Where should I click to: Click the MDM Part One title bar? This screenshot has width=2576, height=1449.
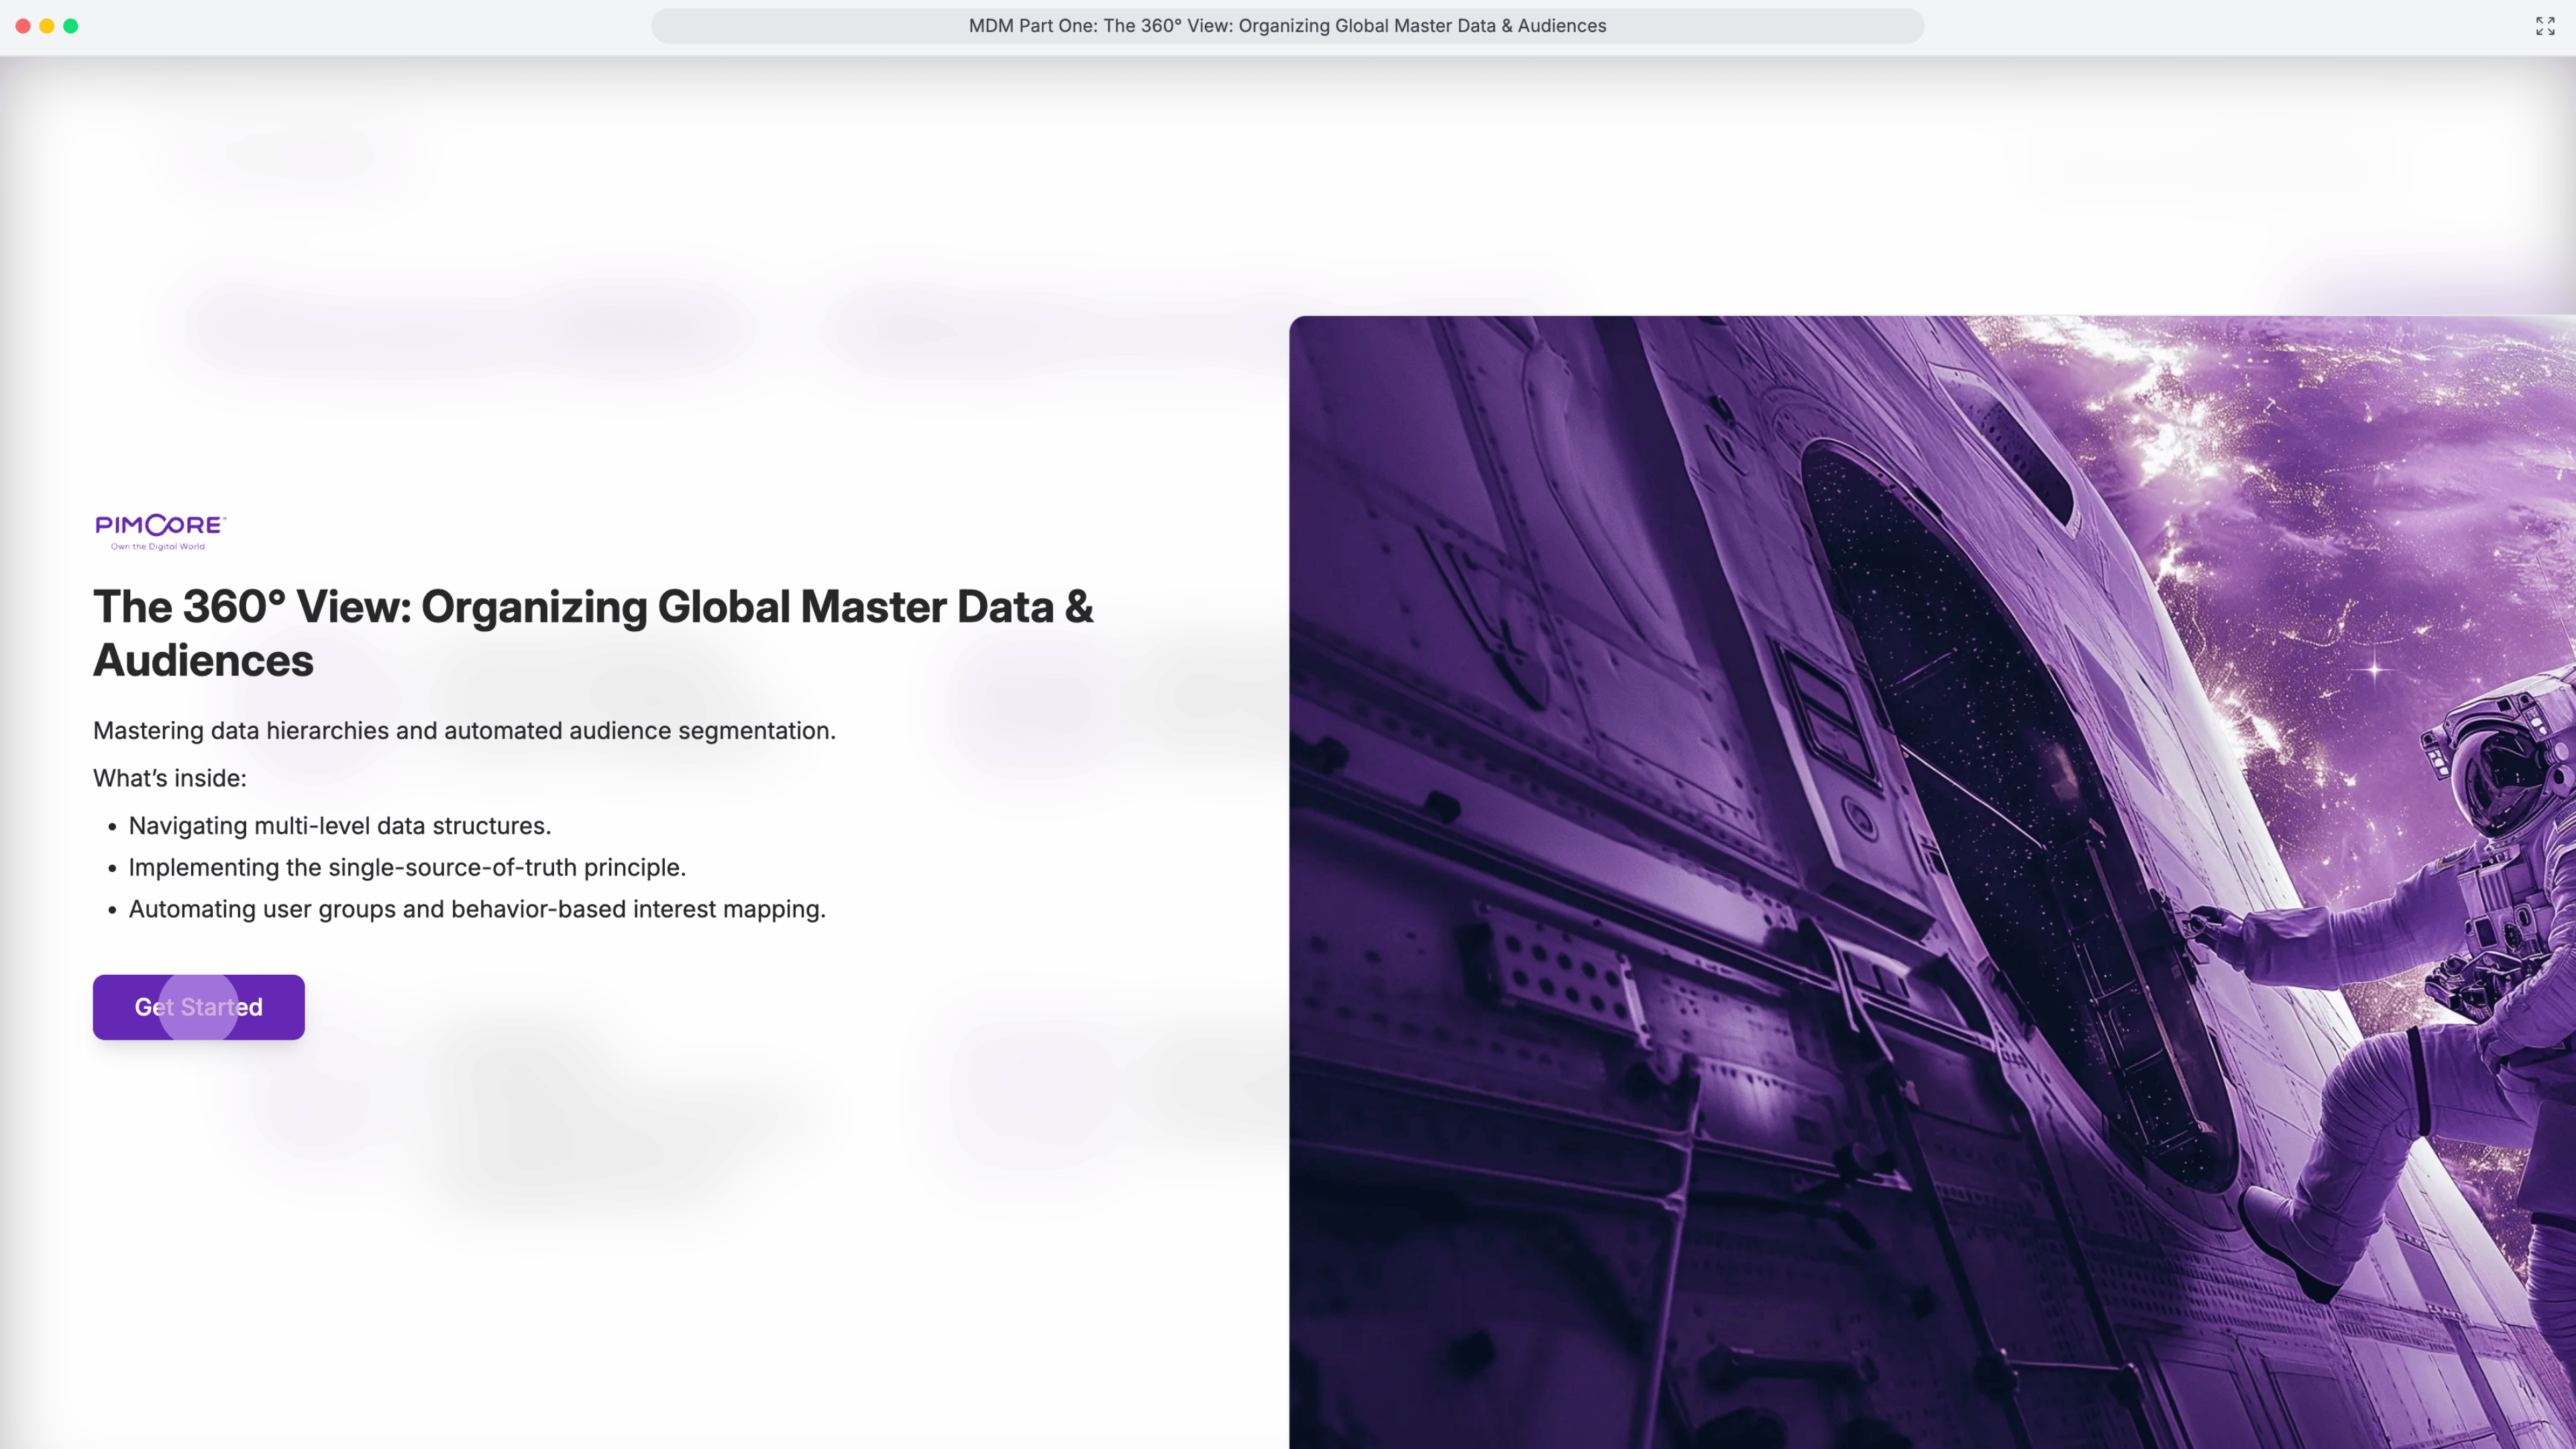1287,26
